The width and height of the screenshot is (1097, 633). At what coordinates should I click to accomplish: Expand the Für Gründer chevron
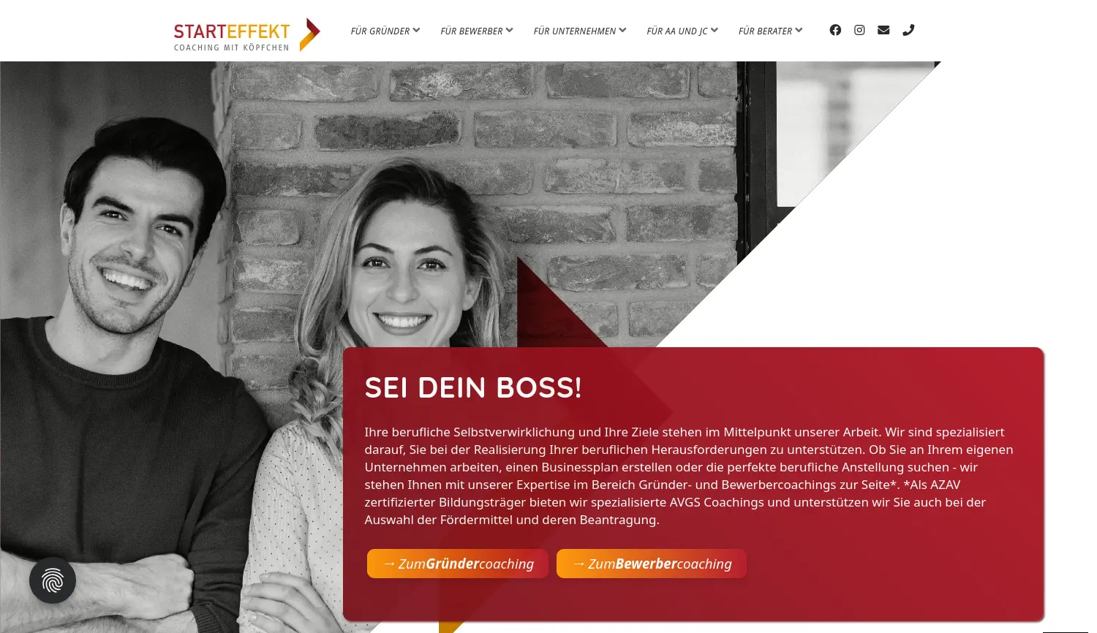click(x=416, y=30)
